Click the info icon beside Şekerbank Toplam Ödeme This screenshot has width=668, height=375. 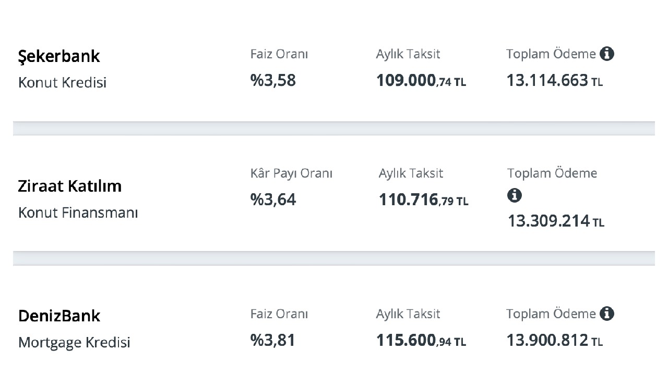(606, 54)
